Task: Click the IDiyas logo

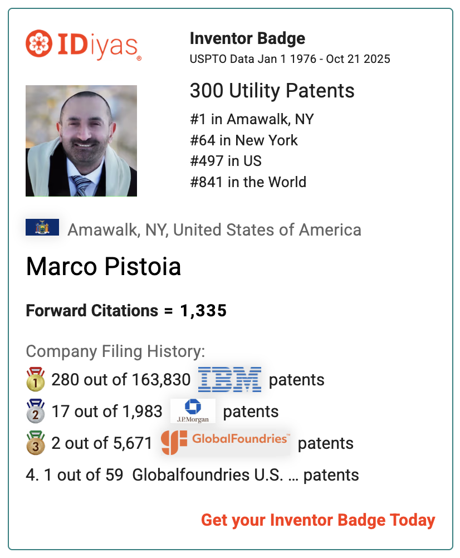Action: [x=84, y=44]
